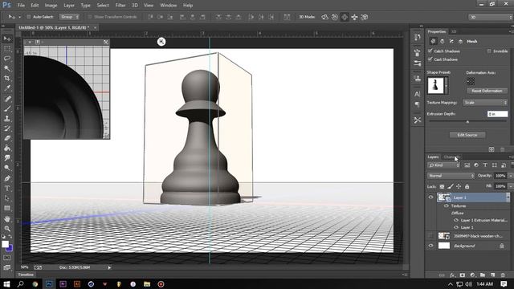Select the Rectangular Marquee tool

click(7, 49)
